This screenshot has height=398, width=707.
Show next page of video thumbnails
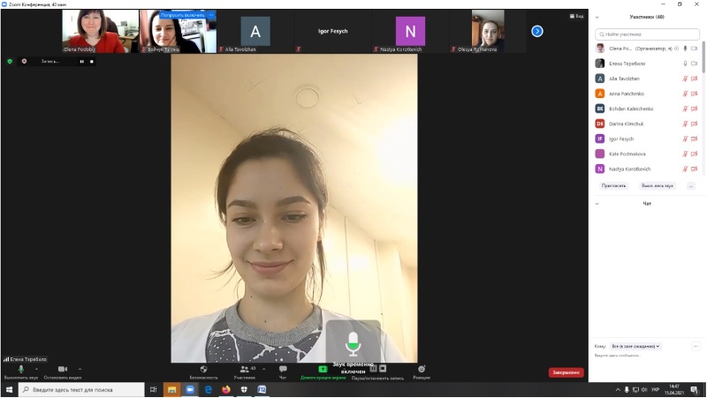pos(537,31)
